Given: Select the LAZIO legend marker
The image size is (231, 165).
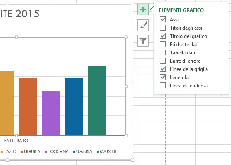Looking at the screenshot, I should [2, 152].
